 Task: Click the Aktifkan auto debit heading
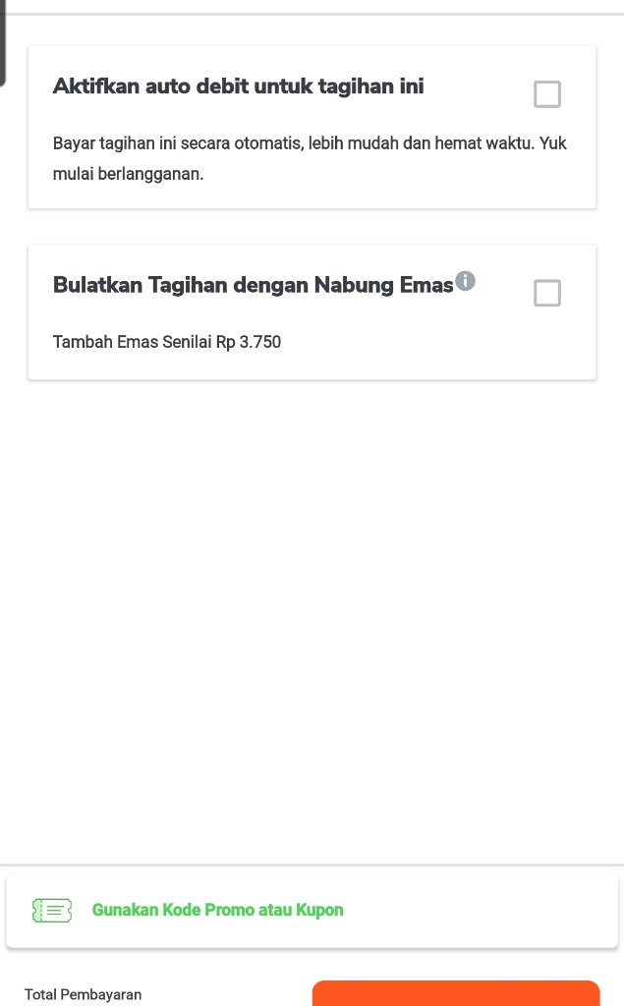(x=239, y=86)
